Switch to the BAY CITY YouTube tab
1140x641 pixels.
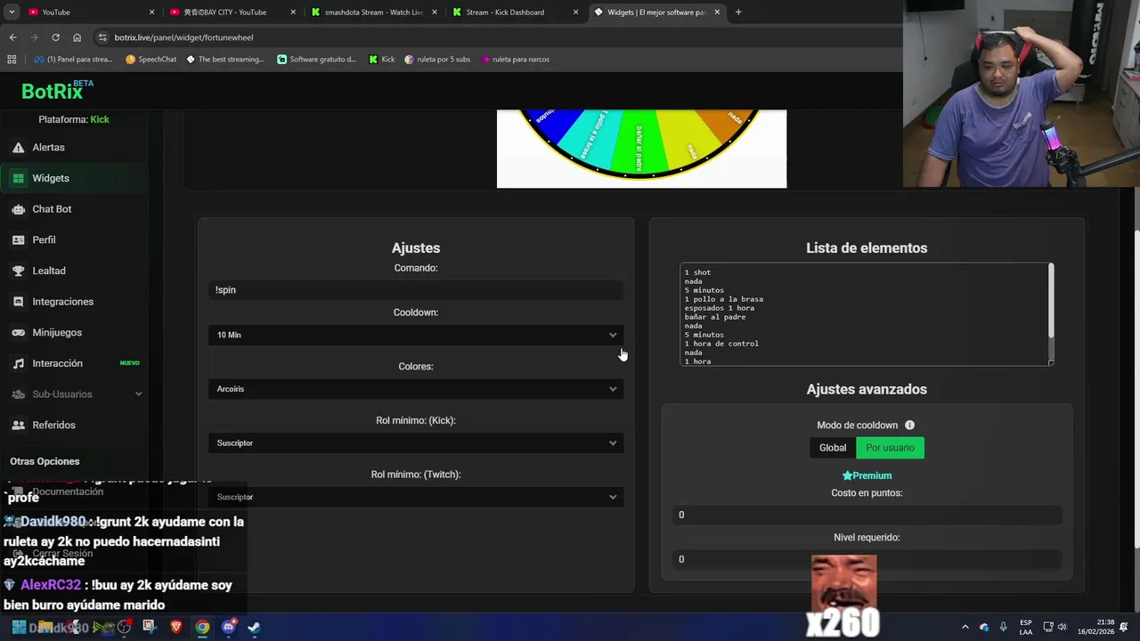click(x=232, y=12)
